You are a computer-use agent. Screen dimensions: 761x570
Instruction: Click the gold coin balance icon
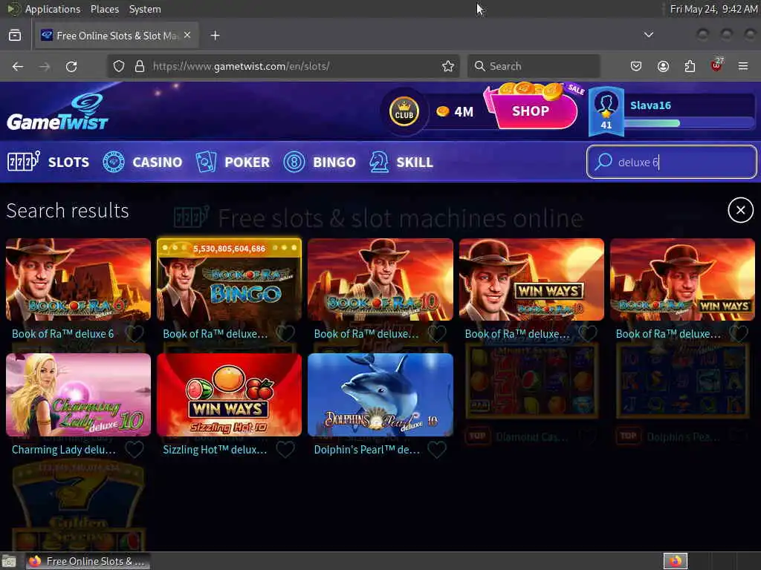[x=443, y=111]
